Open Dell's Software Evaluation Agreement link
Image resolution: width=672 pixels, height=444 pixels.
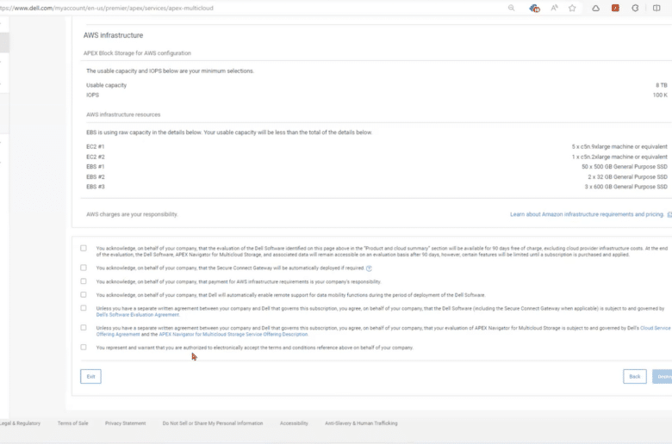pos(138,315)
